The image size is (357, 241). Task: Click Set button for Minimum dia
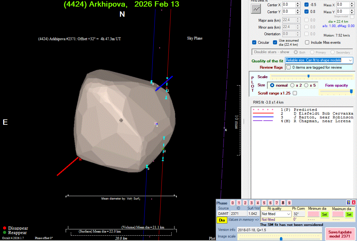coord(324,214)
